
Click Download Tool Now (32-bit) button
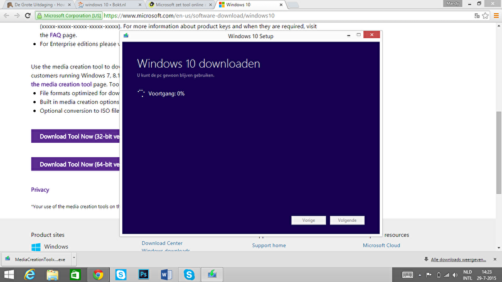(75, 136)
